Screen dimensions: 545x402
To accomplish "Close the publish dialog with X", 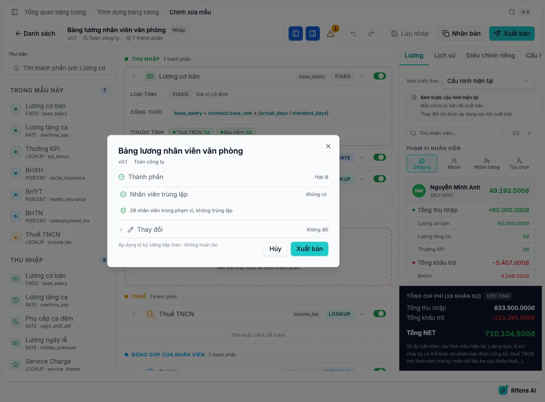I will [328, 146].
